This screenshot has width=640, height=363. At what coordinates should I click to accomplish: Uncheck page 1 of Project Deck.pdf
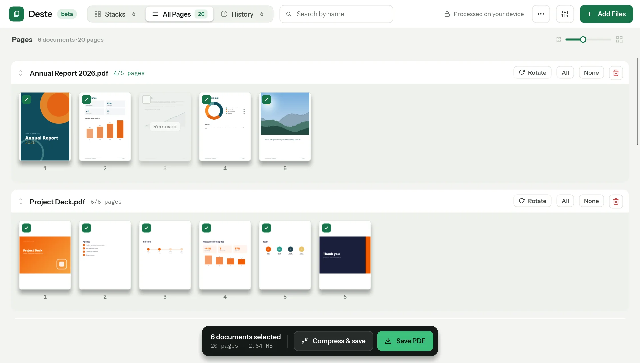27,228
